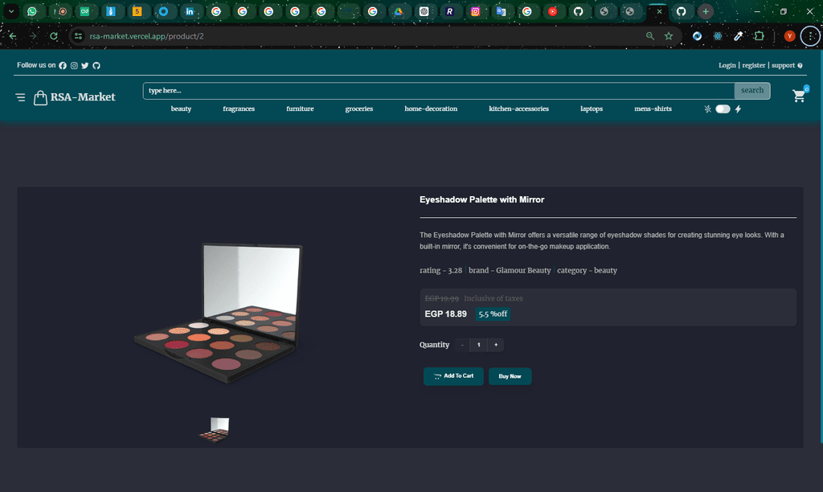Open the support link

pos(783,66)
